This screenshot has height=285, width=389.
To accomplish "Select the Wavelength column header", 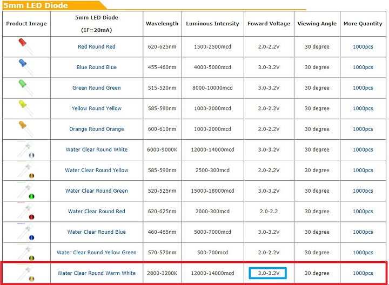I will pos(162,24).
